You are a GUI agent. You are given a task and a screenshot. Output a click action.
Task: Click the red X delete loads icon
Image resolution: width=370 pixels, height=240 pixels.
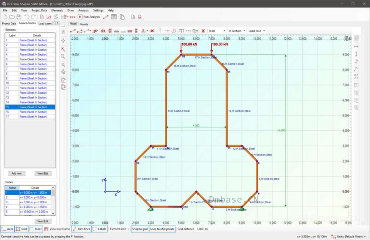[x=203, y=31]
